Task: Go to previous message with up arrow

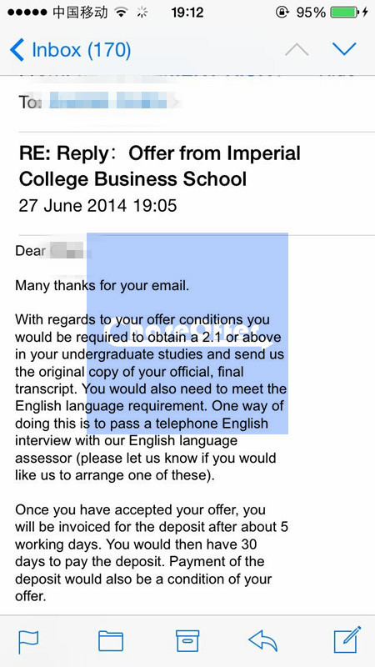Action: 297,50
